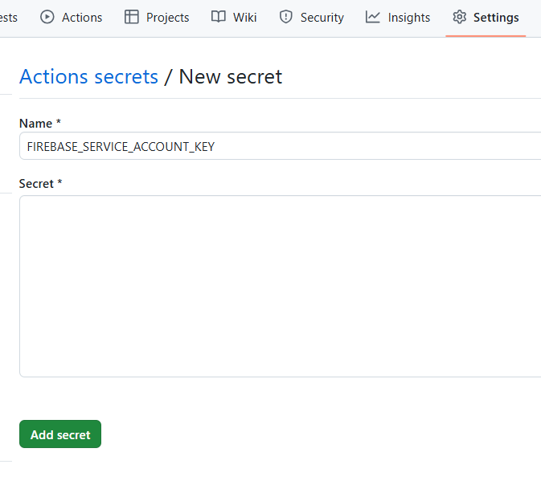
Task: Click the Projects table icon
Action: click(132, 17)
